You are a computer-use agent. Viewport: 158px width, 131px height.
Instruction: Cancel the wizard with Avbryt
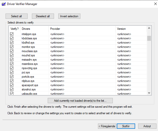(147, 126)
